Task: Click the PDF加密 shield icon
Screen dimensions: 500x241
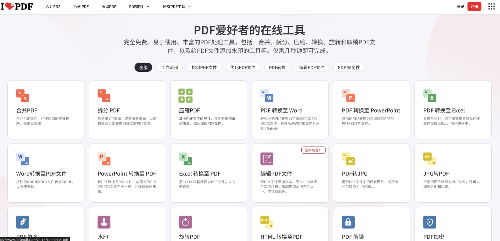Action: (x=430, y=222)
